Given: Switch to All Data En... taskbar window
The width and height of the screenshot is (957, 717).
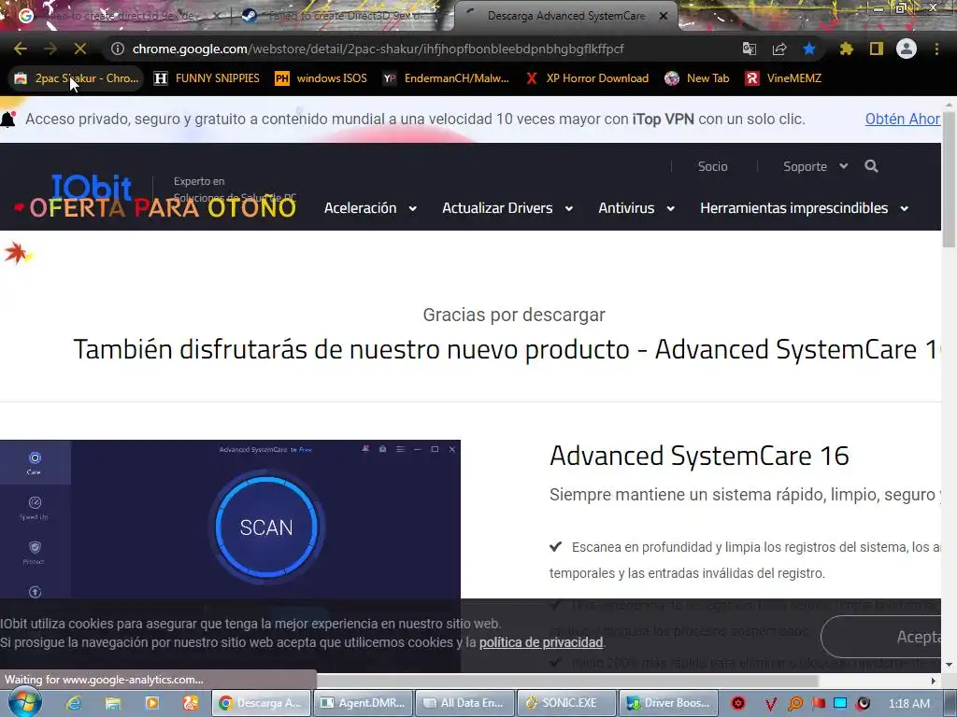Looking at the screenshot, I should tap(465, 703).
